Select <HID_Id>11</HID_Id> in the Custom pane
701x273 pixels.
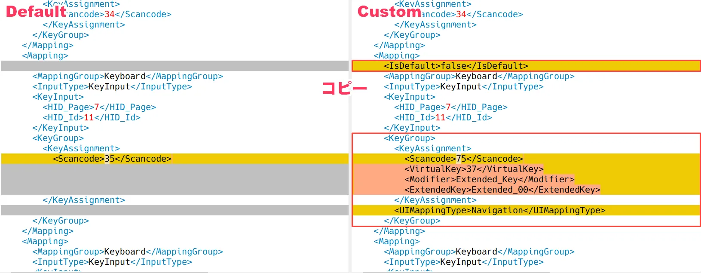coord(443,117)
